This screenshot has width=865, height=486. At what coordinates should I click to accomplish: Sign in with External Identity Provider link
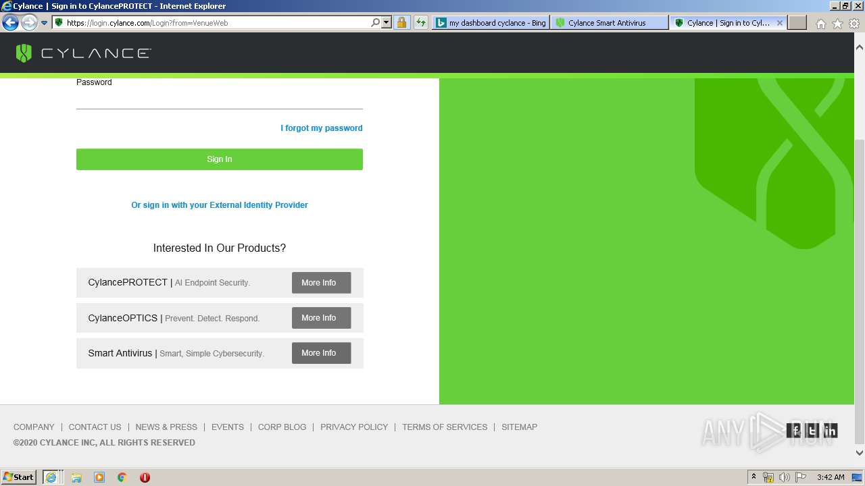tap(220, 205)
